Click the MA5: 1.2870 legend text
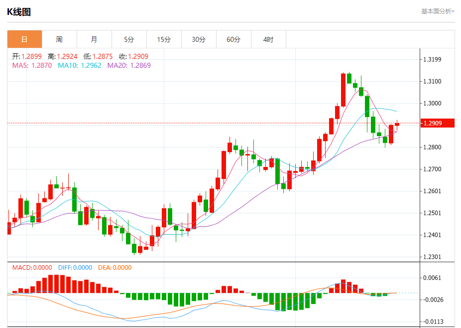 point(32,65)
